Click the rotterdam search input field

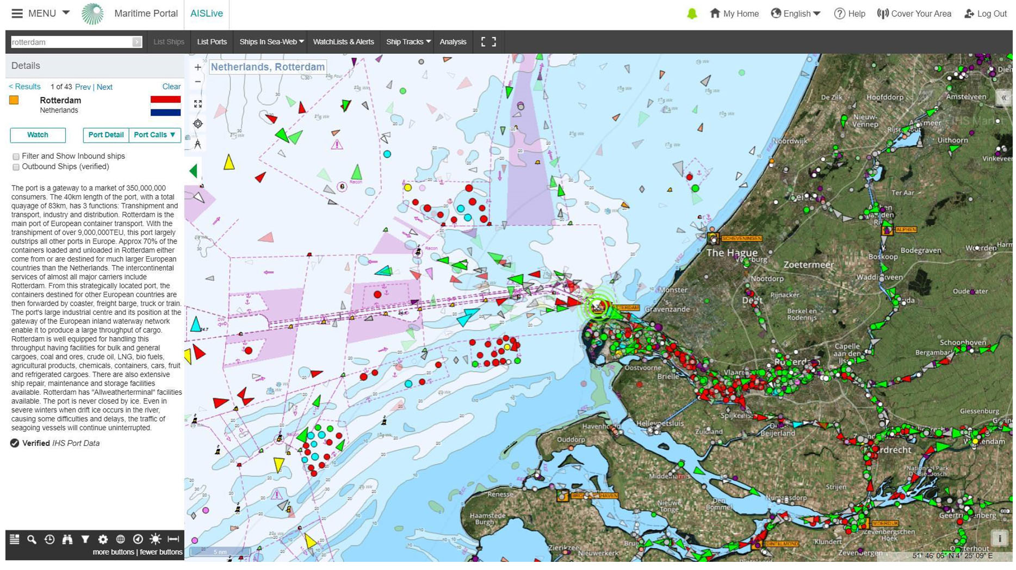click(71, 42)
